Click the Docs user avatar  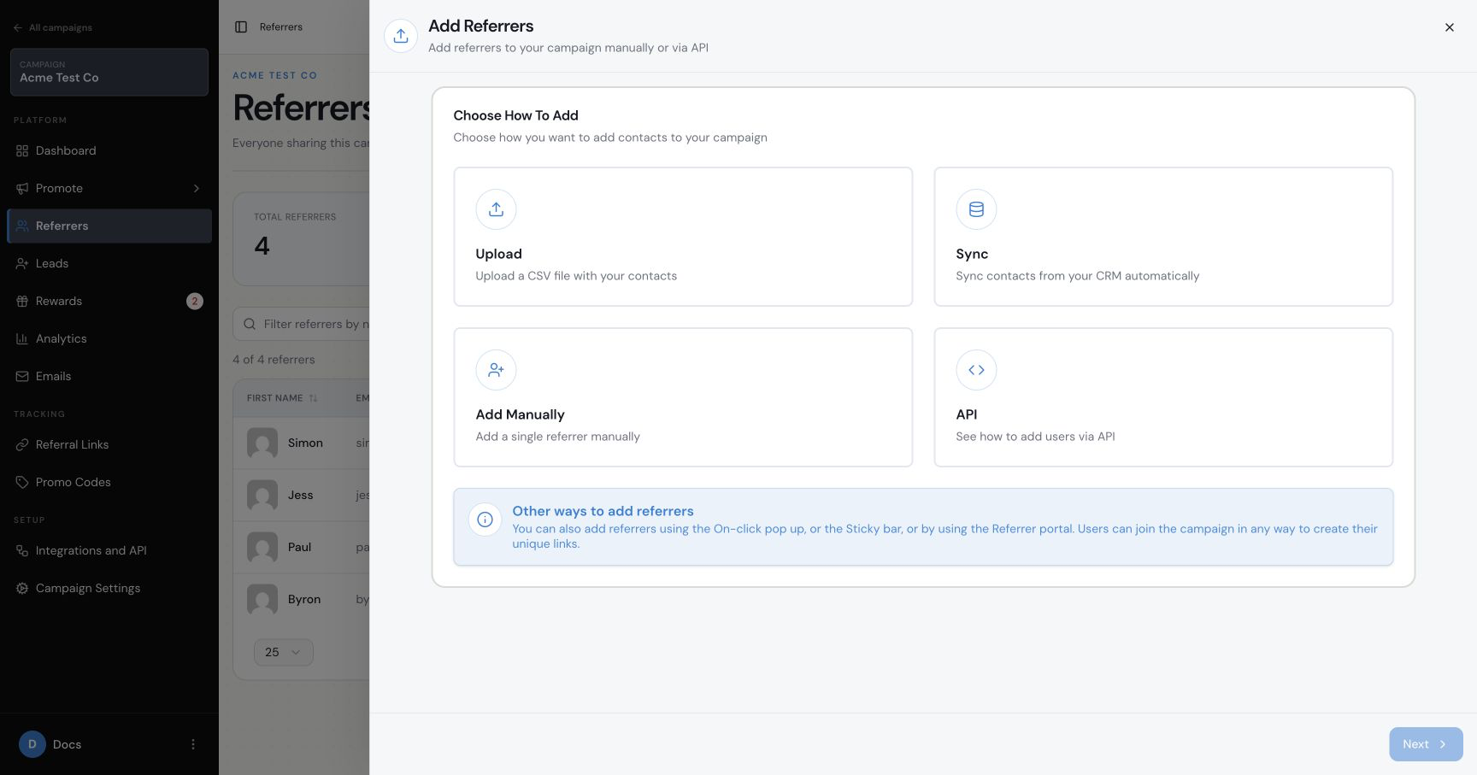[32, 744]
